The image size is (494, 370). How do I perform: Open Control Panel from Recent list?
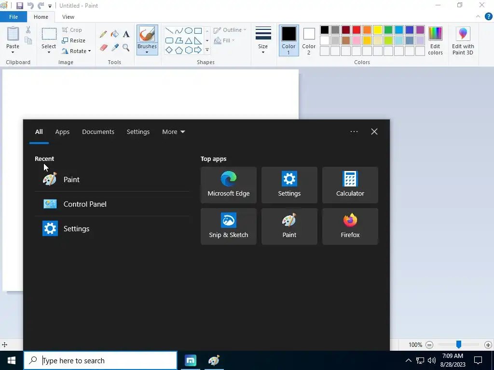pos(112,204)
